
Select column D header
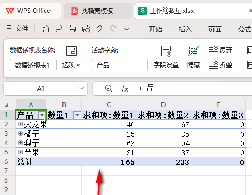pos(163,105)
